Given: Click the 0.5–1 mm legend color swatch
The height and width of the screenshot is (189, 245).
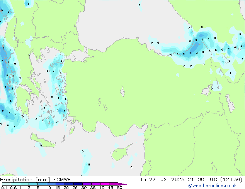Looking at the screenshot, I should 15,184.
